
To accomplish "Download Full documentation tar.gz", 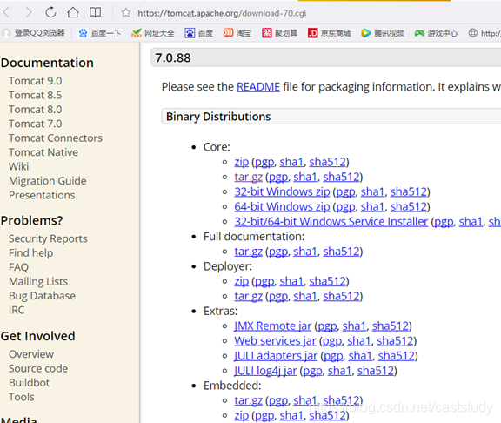I will click(248, 252).
